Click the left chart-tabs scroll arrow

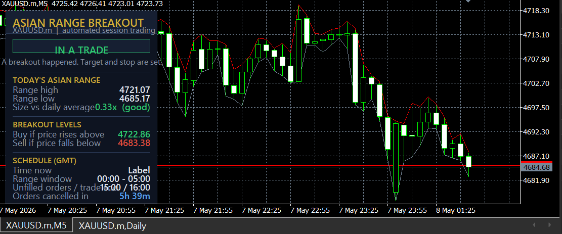click(x=534, y=225)
